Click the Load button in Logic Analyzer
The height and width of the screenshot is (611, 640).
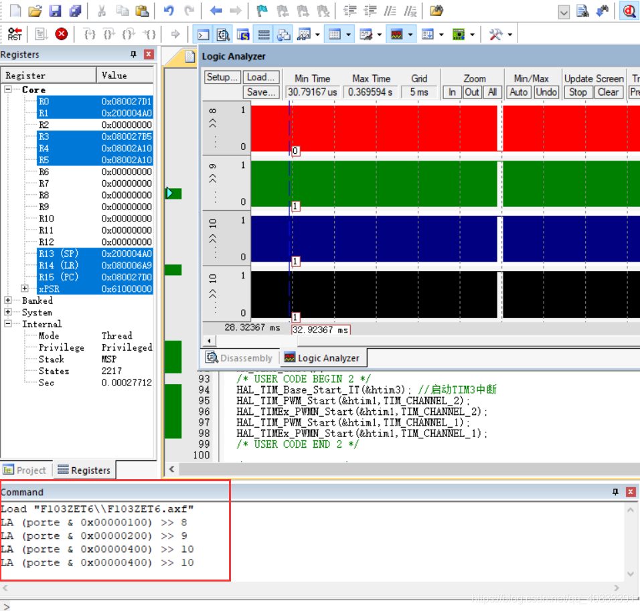click(x=261, y=77)
